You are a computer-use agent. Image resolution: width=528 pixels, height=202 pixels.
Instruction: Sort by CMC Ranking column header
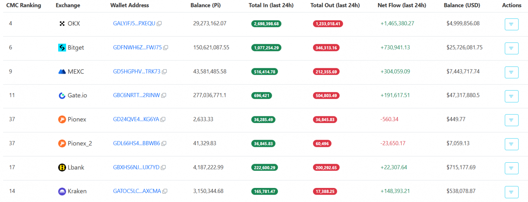tap(24, 5)
